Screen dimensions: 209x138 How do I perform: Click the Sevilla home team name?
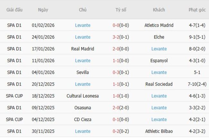click(x=83, y=73)
